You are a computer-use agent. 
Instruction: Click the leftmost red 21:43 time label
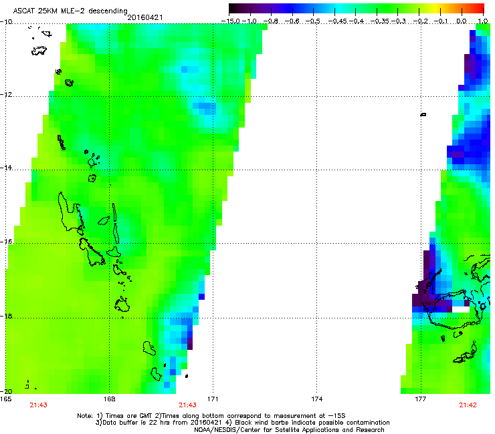coord(38,405)
